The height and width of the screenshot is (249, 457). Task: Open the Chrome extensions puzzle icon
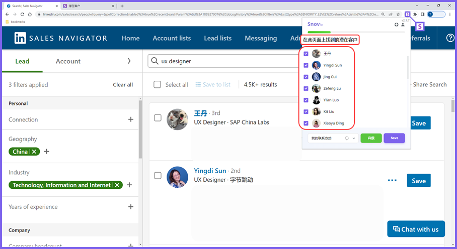click(415, 14)
